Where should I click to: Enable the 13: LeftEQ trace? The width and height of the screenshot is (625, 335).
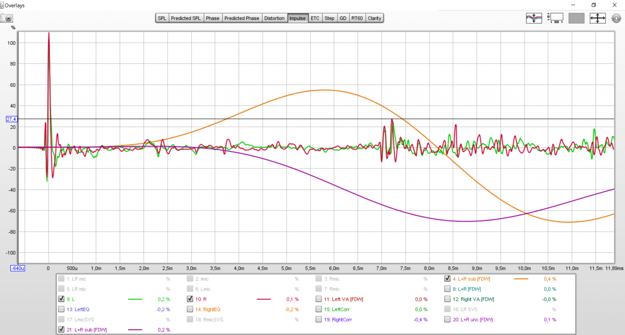coord(61,309)
